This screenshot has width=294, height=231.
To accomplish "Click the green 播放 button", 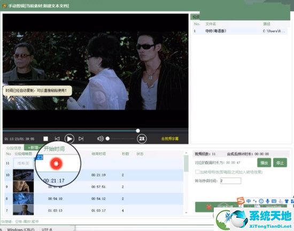I will click(264, 163).
